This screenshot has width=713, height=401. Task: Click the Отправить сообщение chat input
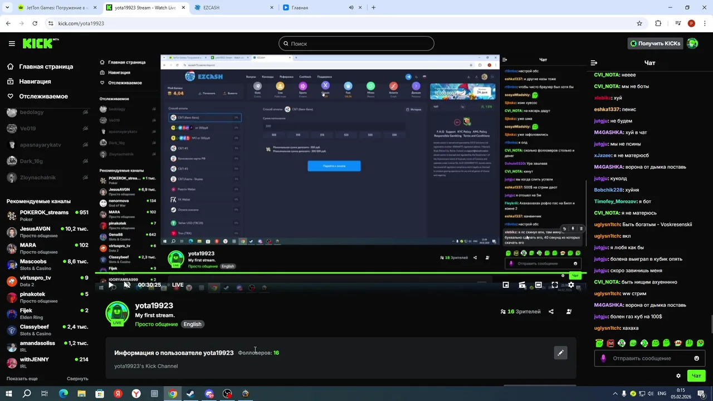650,358
